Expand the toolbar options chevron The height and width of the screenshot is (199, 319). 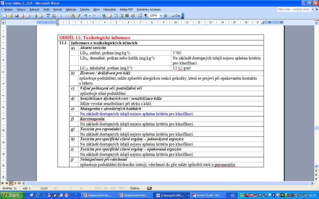pos(183,16)
